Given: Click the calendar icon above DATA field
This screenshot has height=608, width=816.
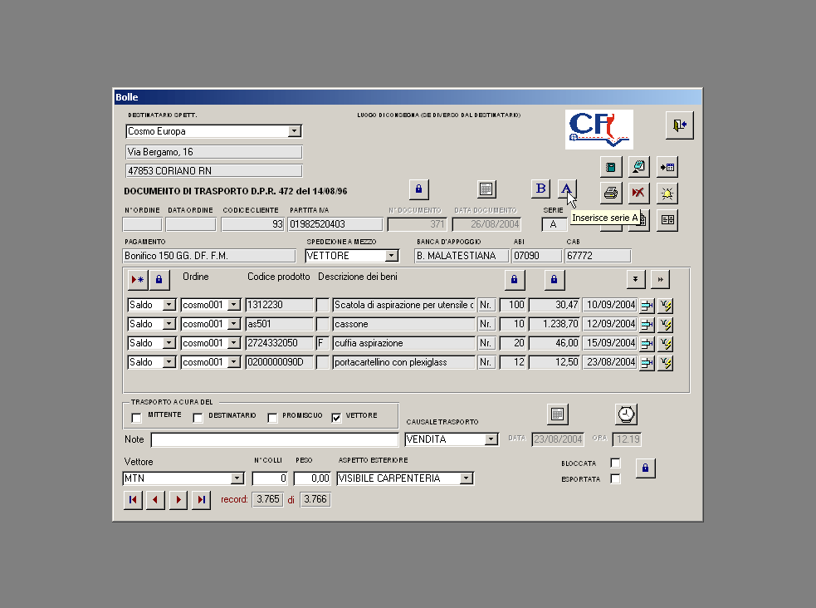Looking at the screenshot, I should tap(557, 414).
